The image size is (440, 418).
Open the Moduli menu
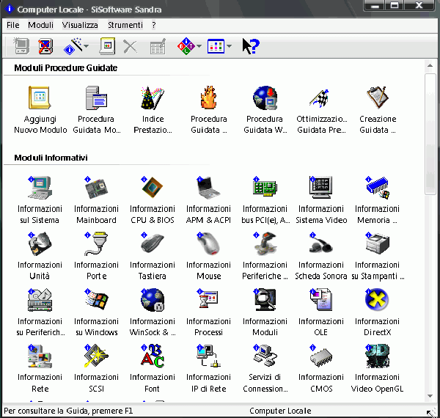click(x=40, y=25)
